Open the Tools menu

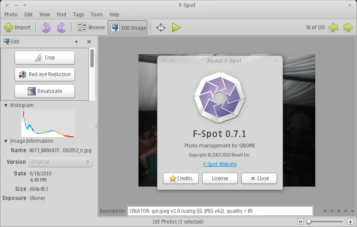(97, 15)
